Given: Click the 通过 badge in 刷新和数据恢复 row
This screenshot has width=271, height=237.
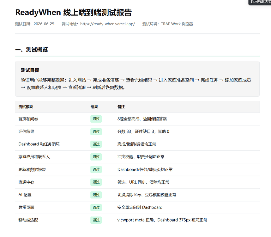Looking at the screenshot, I should [96, 169].
